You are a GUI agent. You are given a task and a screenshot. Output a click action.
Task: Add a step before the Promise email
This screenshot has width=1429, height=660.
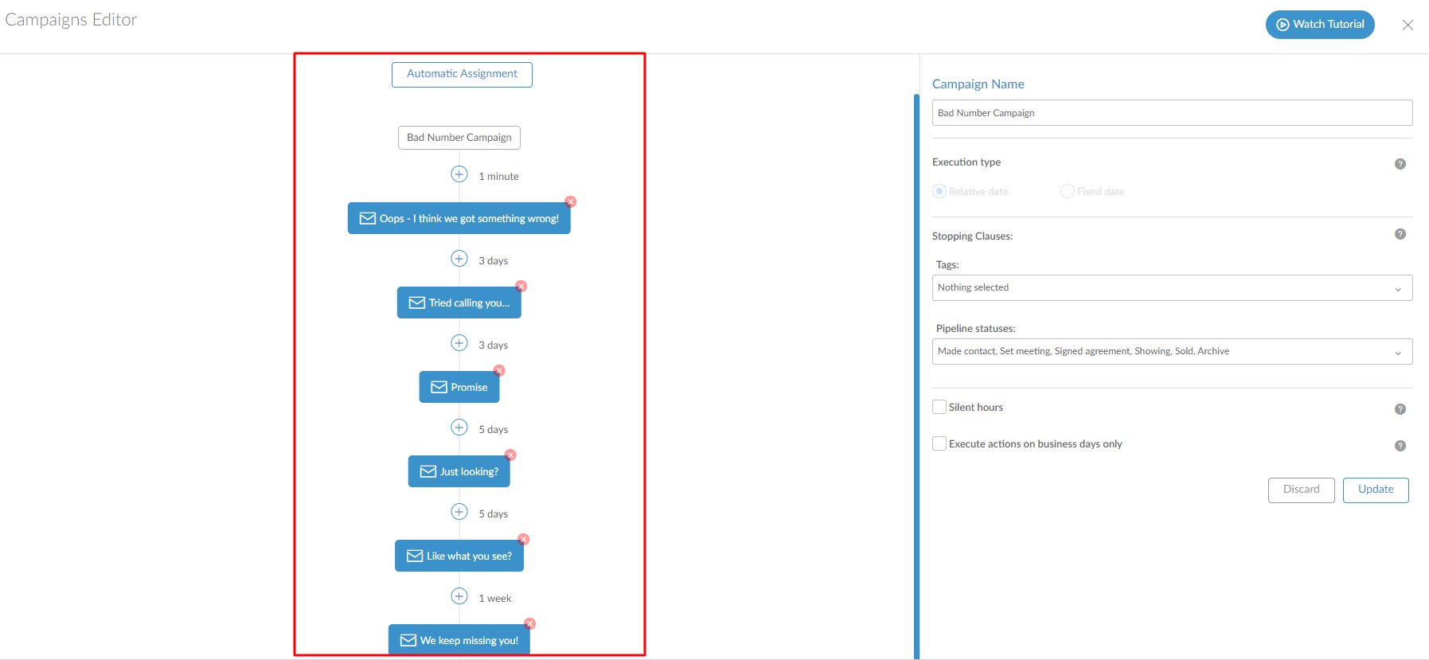coord(459,343)
